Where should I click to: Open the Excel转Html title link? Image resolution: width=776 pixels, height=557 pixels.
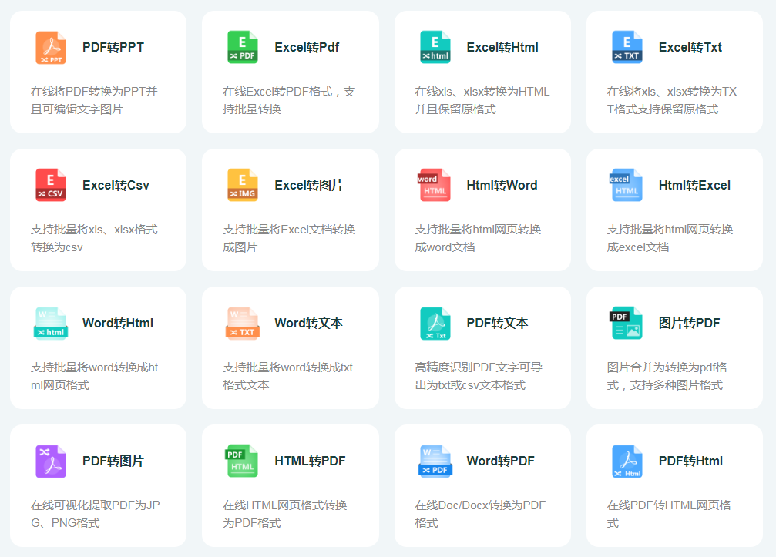coord(502,48)
